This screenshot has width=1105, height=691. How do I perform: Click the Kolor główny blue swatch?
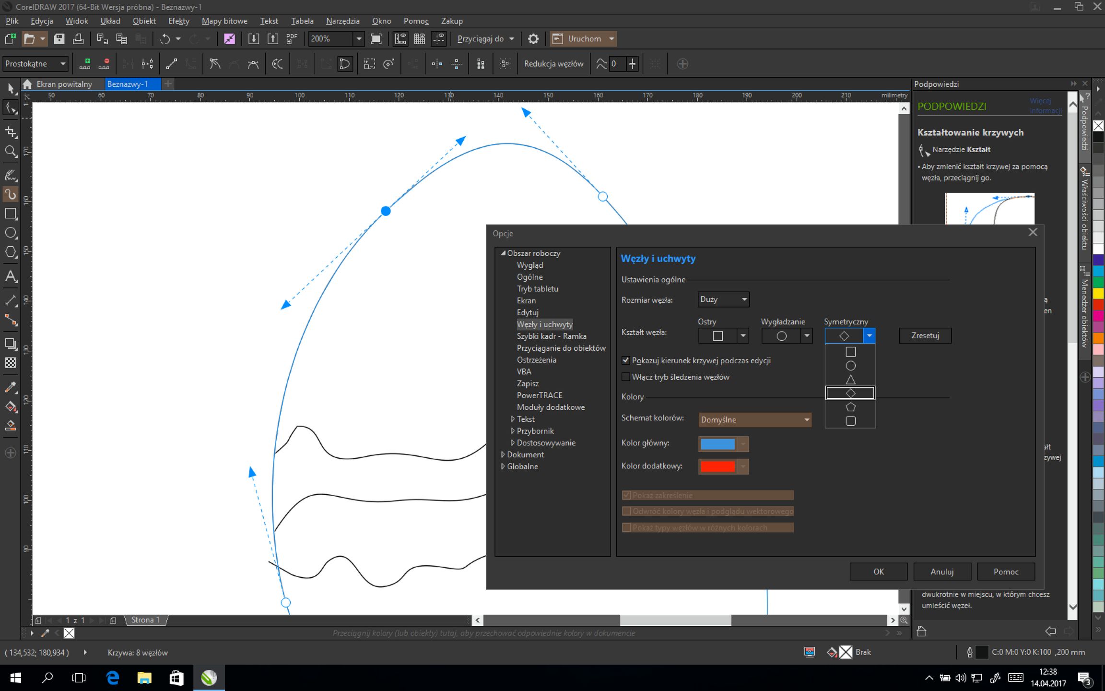pyautogui.click(x=717, y=444)
